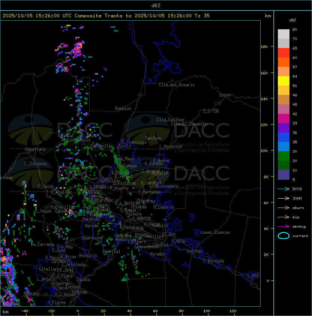Click the L_Dormida place label
312x316 pixels.
pyautogui.click(x=213, y=261)
